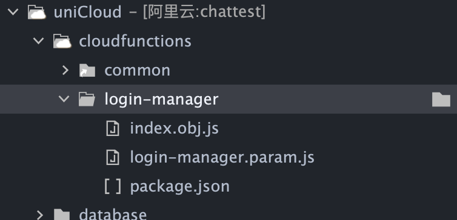Screen dimensions: 457x220
Task: Click the brackets icon beside package.json
Action: pos(113,186)
